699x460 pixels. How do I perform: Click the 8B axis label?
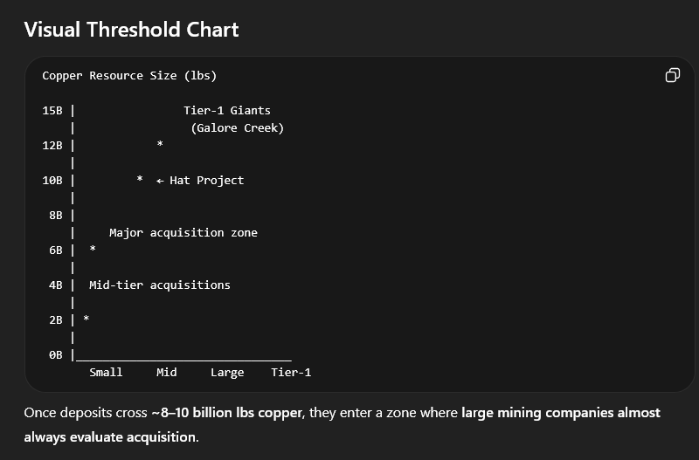56,216
